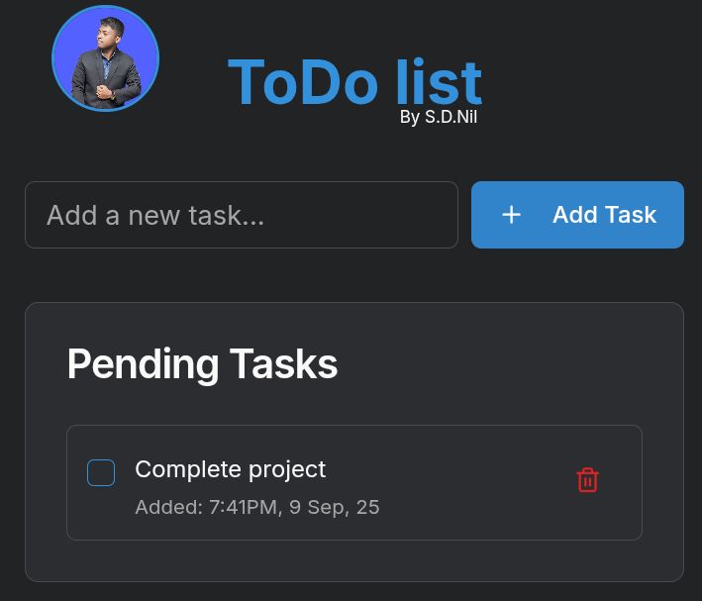The width and height of the screenshot is (702, 601).
Task: Click the Complete project task name
Action: point(230,469)
